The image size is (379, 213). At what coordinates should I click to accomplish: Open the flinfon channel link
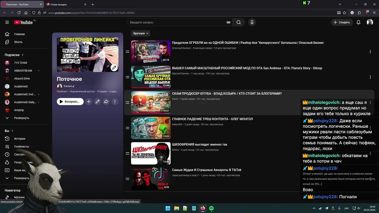point(176,150)
